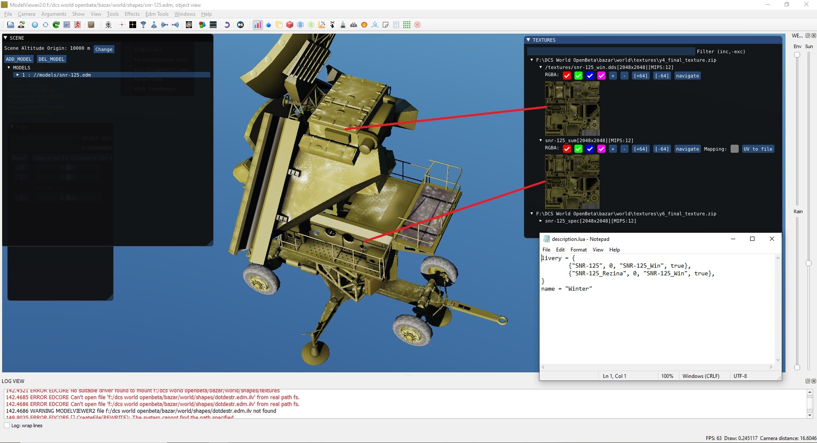Click the webcam camera toolbar icon
This screenshot has height=443, width=817.
[109, 25]
